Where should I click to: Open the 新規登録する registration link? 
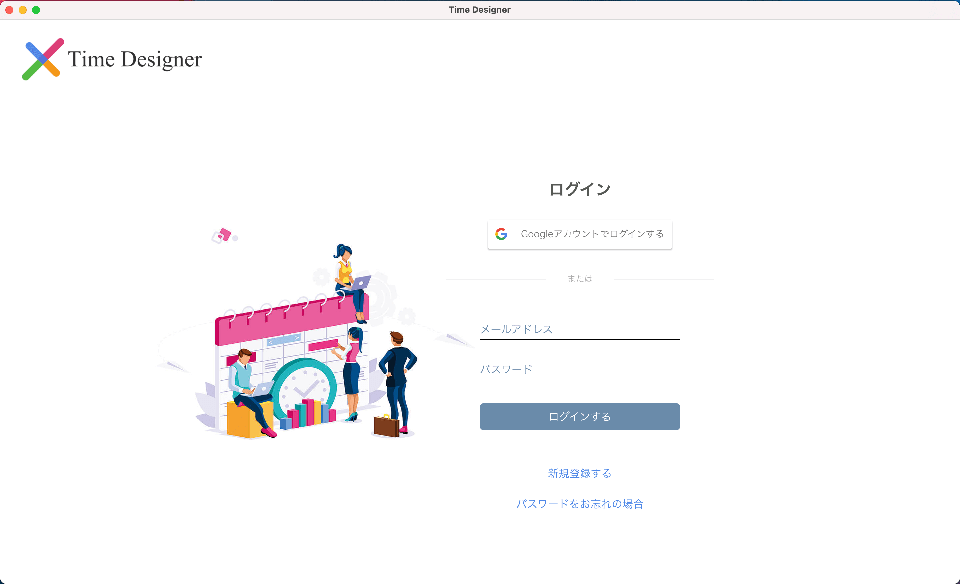click(x=579, y=473)
